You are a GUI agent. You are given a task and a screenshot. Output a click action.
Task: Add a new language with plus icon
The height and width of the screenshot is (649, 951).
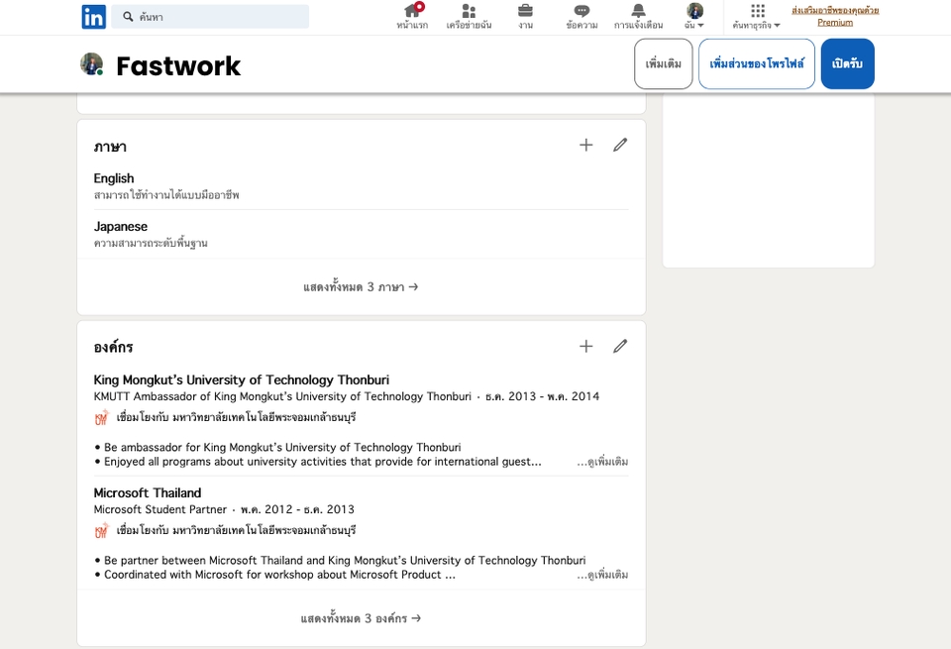(x=585, y=145)
